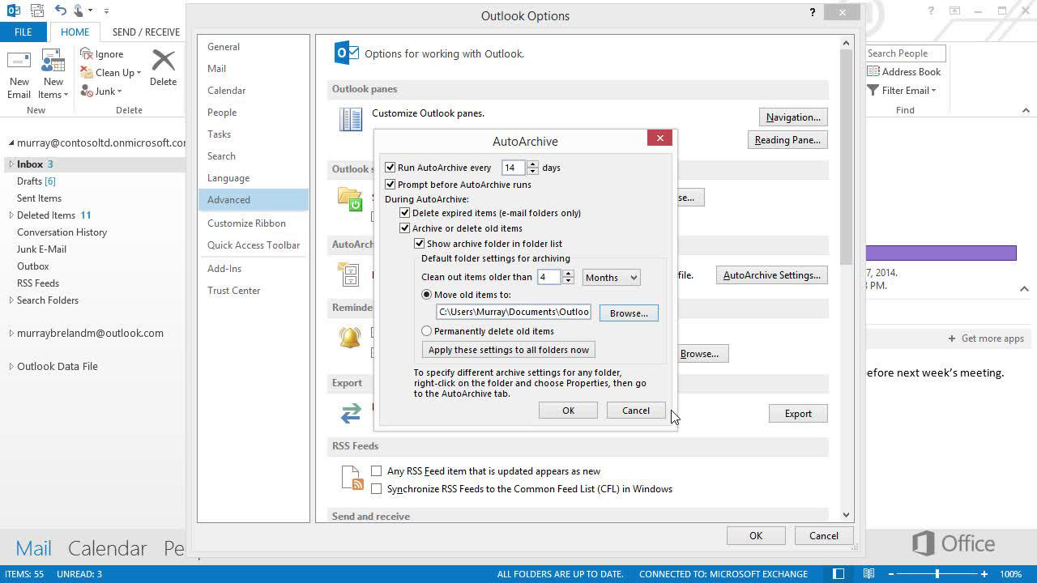Viewport: 1037px width, 583px height.
Task: Click the normal view icon in status bar
Action: (839, 574)
